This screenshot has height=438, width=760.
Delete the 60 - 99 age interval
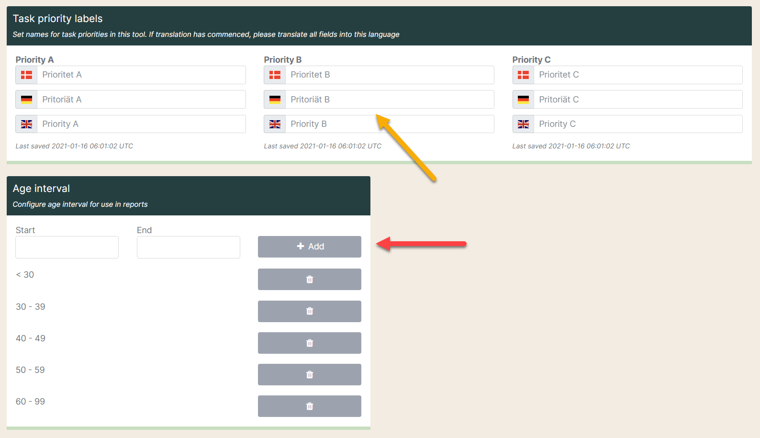[309, 406]
